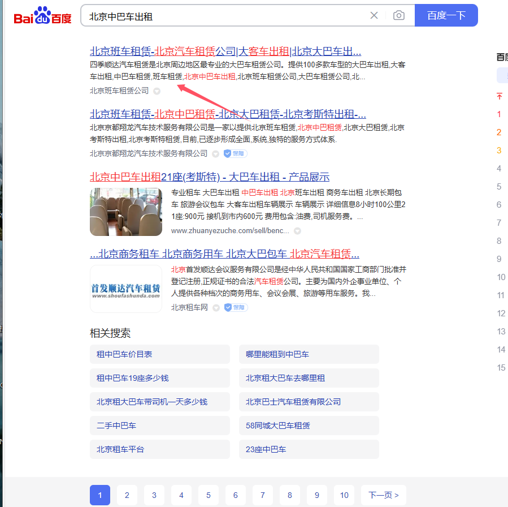This screenshot has width=508, height=507.
Task: Click sidebar rank number 11
Action: (x=501, y=295)
